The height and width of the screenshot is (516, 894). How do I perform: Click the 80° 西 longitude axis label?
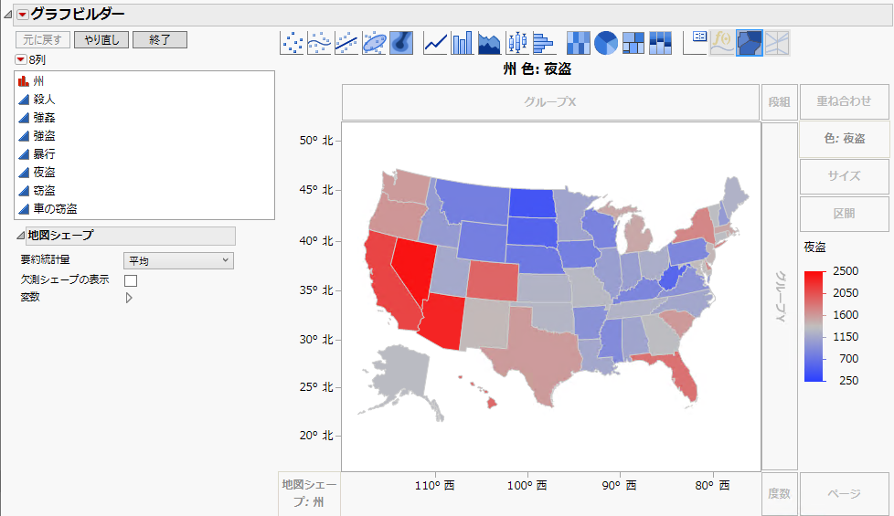pos(712,486)
